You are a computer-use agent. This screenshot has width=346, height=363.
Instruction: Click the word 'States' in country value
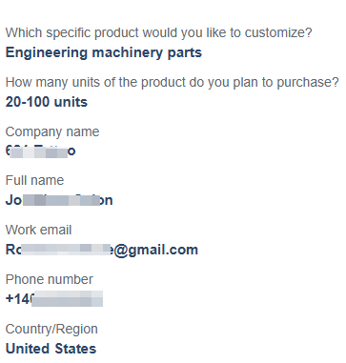pos(74,349)
